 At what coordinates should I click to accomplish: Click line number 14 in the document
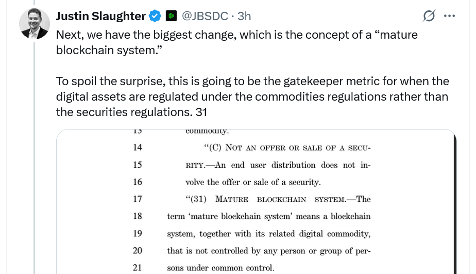pos(138,148)
